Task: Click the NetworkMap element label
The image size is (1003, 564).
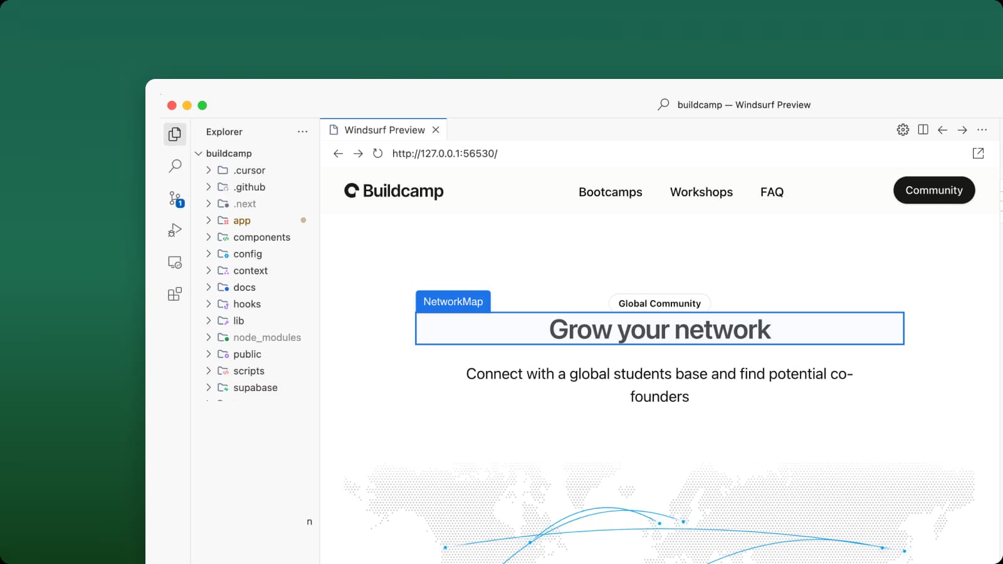Action: click(453, 301)
